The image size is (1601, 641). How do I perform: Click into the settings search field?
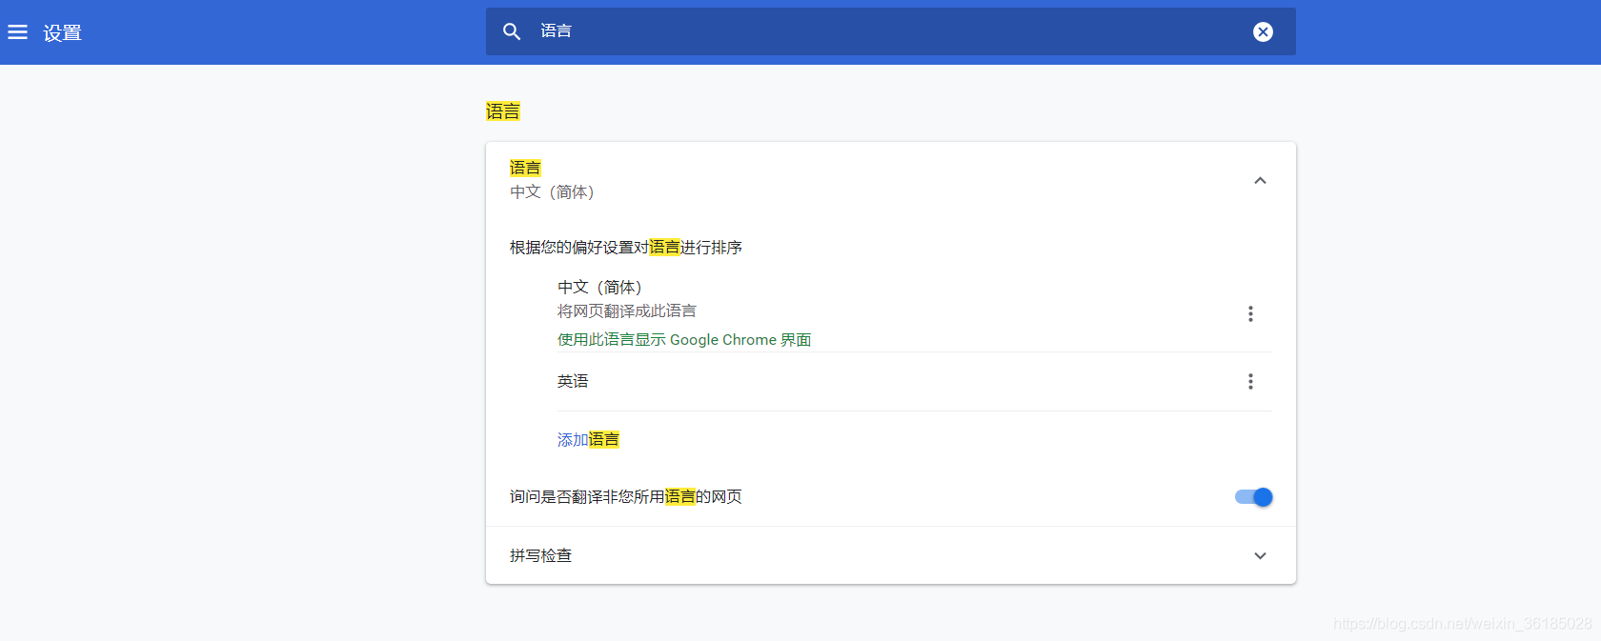(x=891, y=31)
